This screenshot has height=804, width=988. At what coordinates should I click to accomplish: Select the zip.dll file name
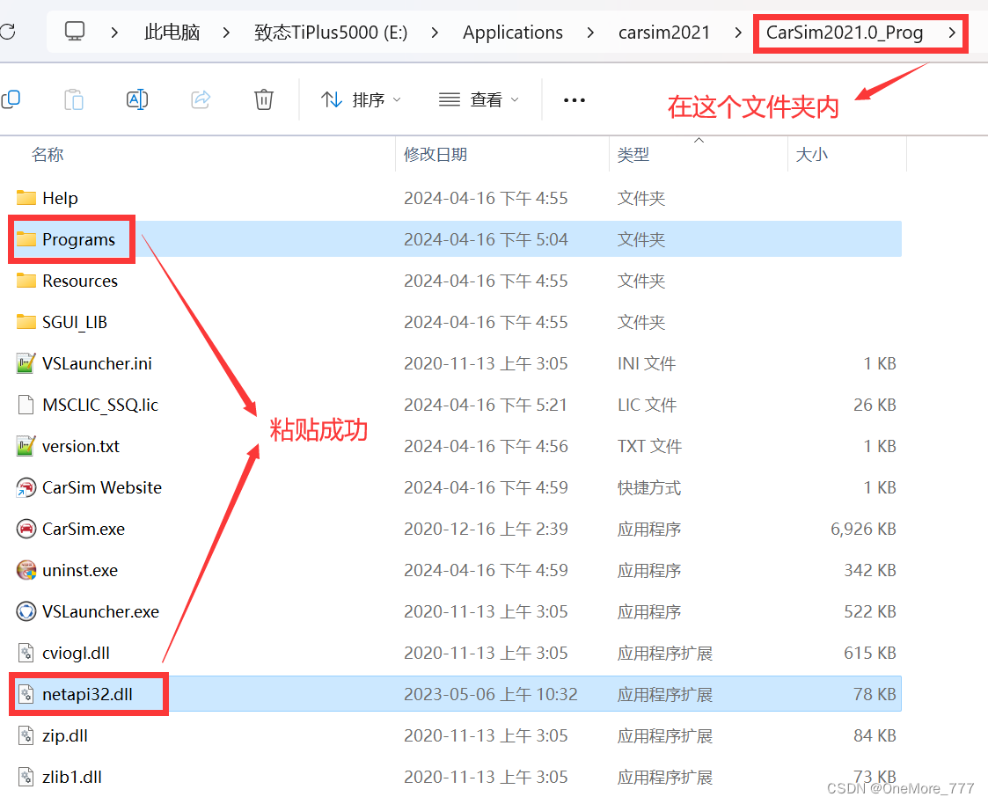(x=65, y=736)
